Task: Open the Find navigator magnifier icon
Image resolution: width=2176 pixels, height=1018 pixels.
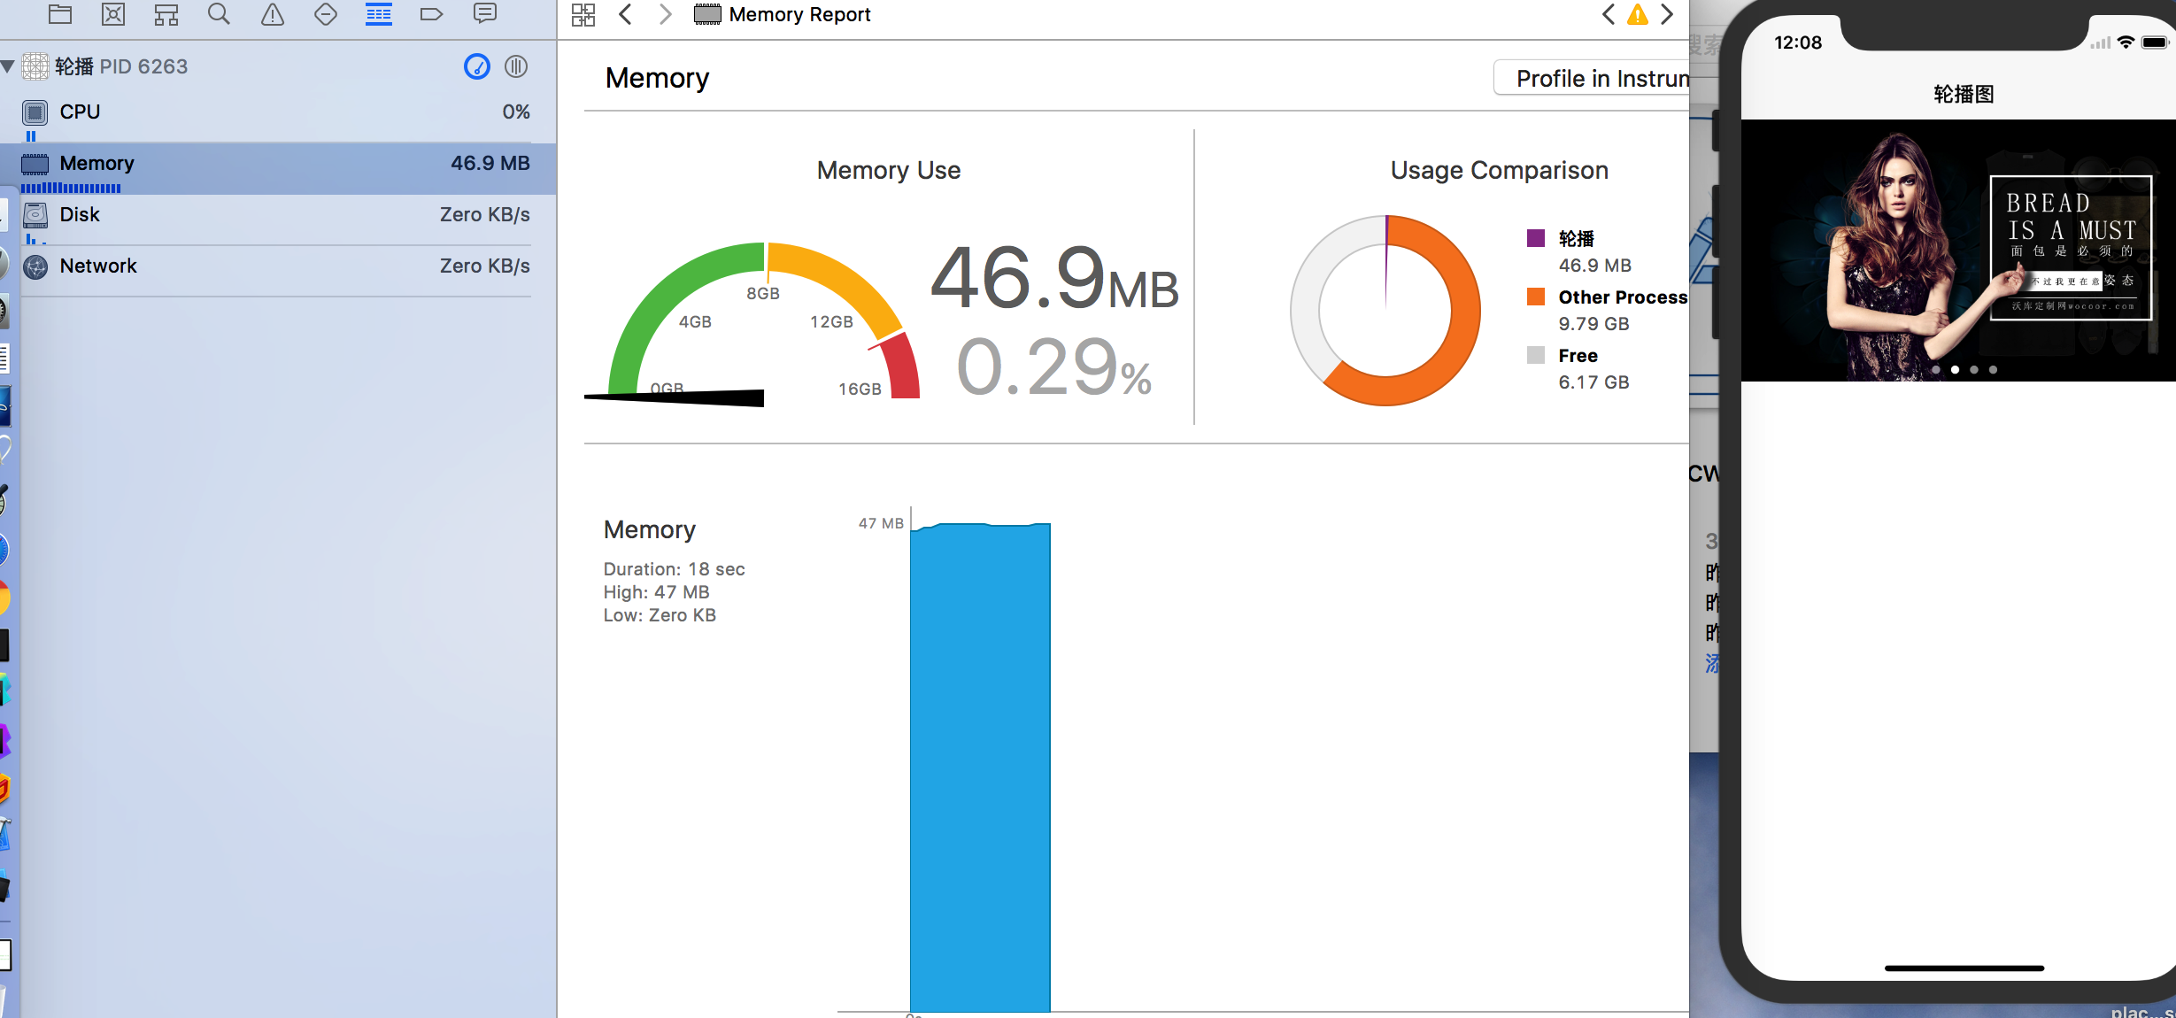Action: click(x=219, y=14)
